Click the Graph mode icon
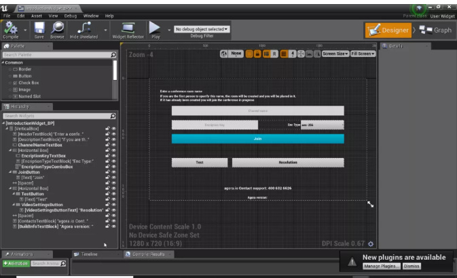457x278 pixels. pyautogui.click(x=426, y=30)
